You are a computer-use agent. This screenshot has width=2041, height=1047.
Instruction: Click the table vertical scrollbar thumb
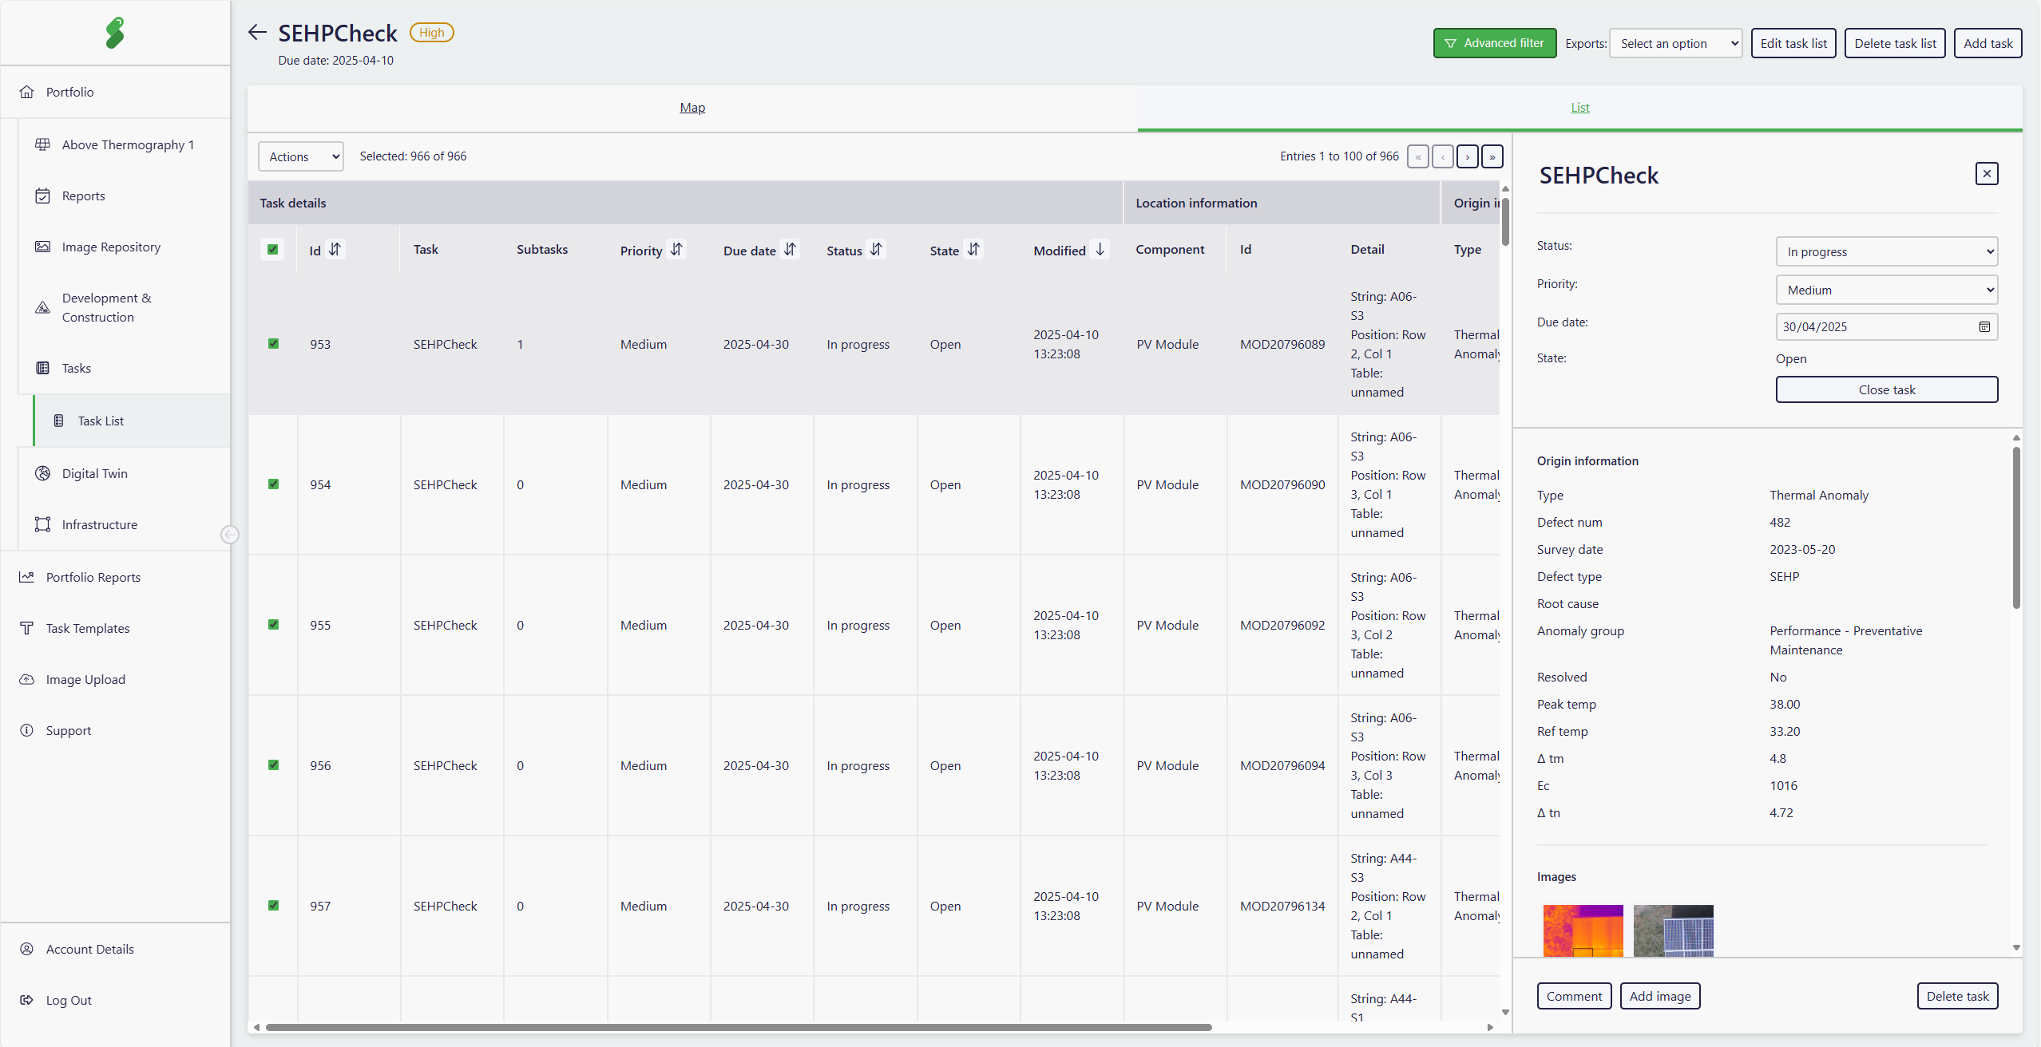1504,221
